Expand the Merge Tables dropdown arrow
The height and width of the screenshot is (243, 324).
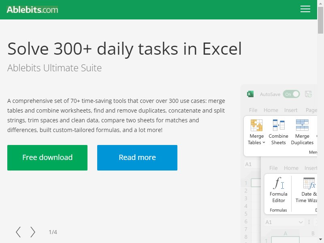(x=264, y=143)
